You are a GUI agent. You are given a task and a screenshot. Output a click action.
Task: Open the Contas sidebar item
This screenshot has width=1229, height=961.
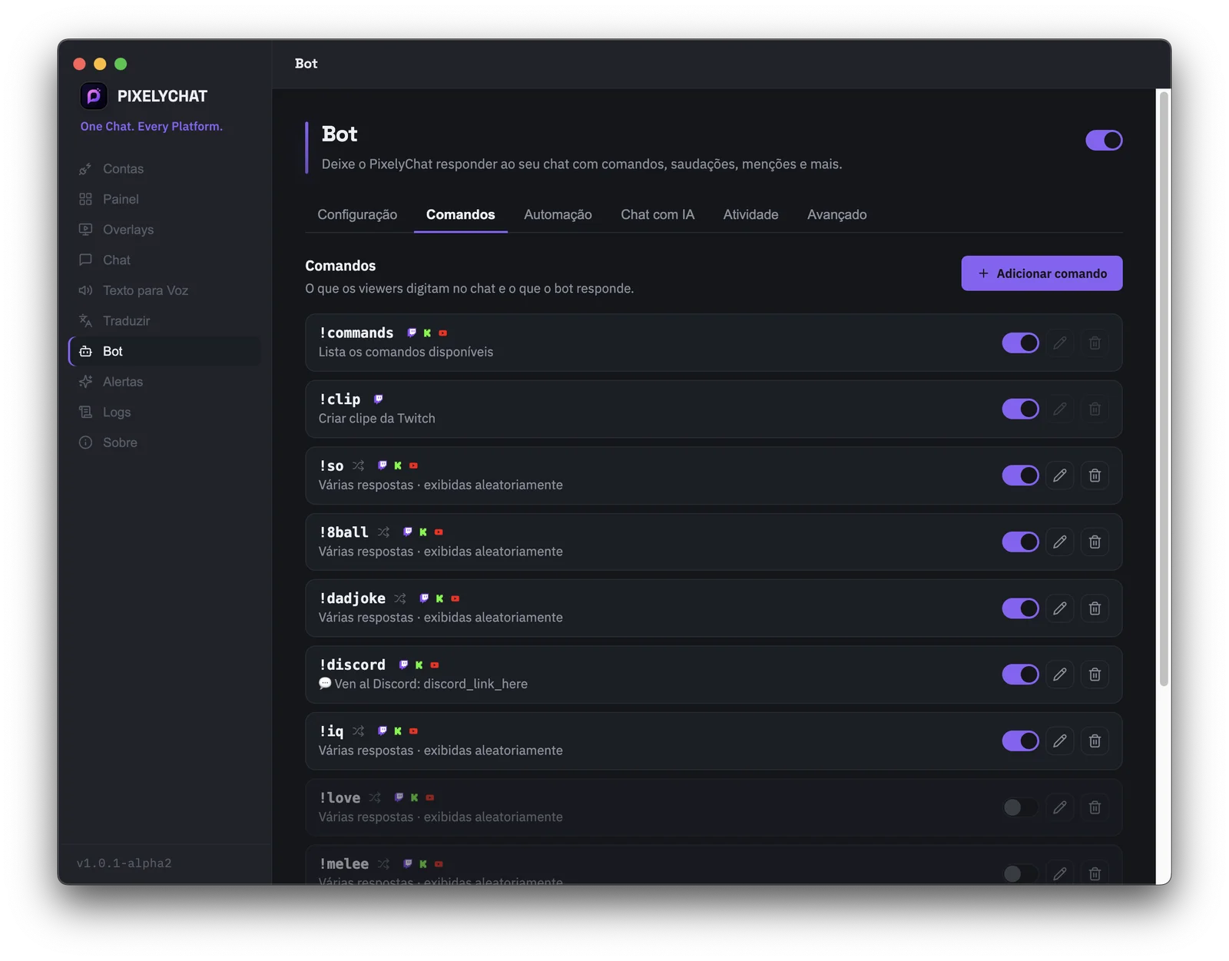coord(164,169)
